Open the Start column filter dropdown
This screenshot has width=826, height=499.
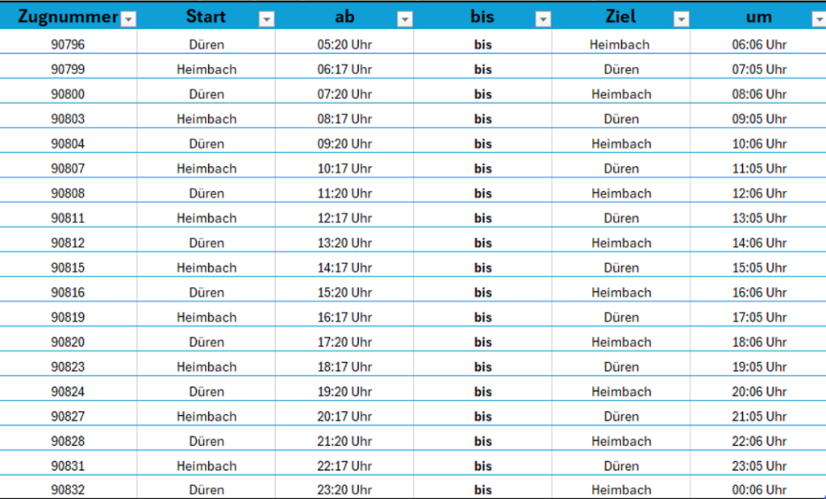[266, 20]
